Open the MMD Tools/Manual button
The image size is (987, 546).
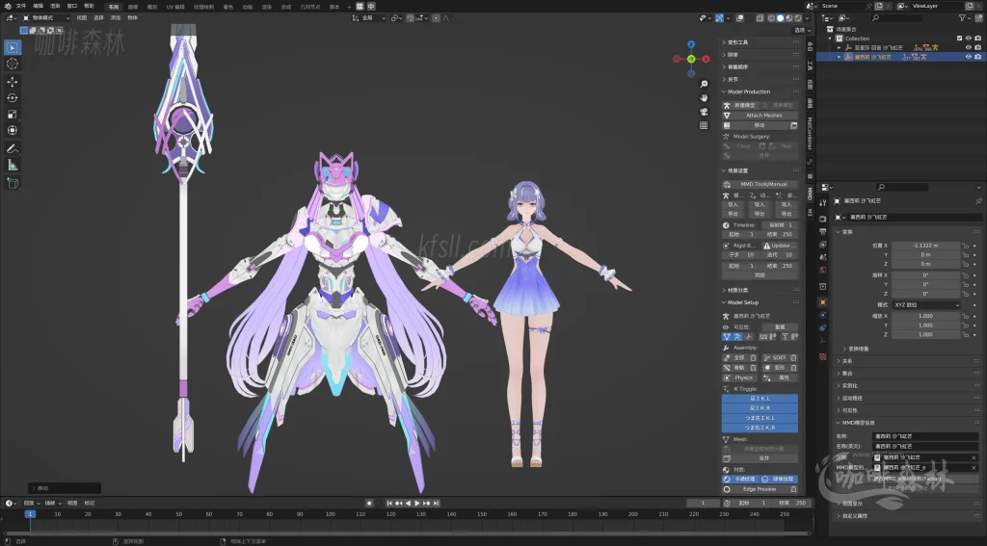(x=760, y=184)
